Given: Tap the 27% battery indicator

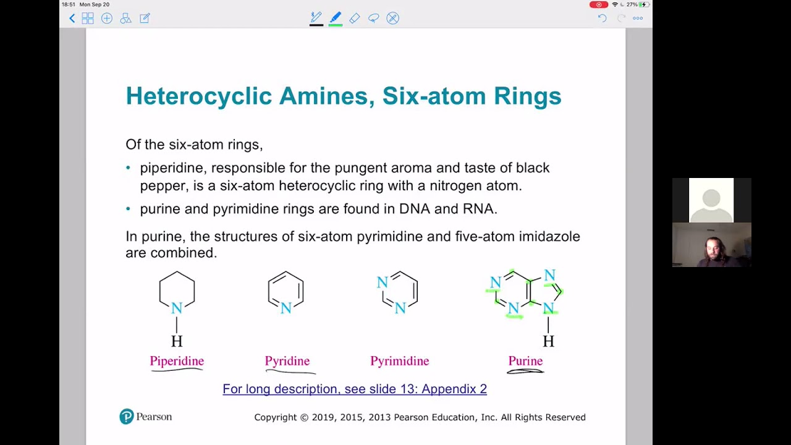Looking at the screenshot, I should (x=637, y=4).
